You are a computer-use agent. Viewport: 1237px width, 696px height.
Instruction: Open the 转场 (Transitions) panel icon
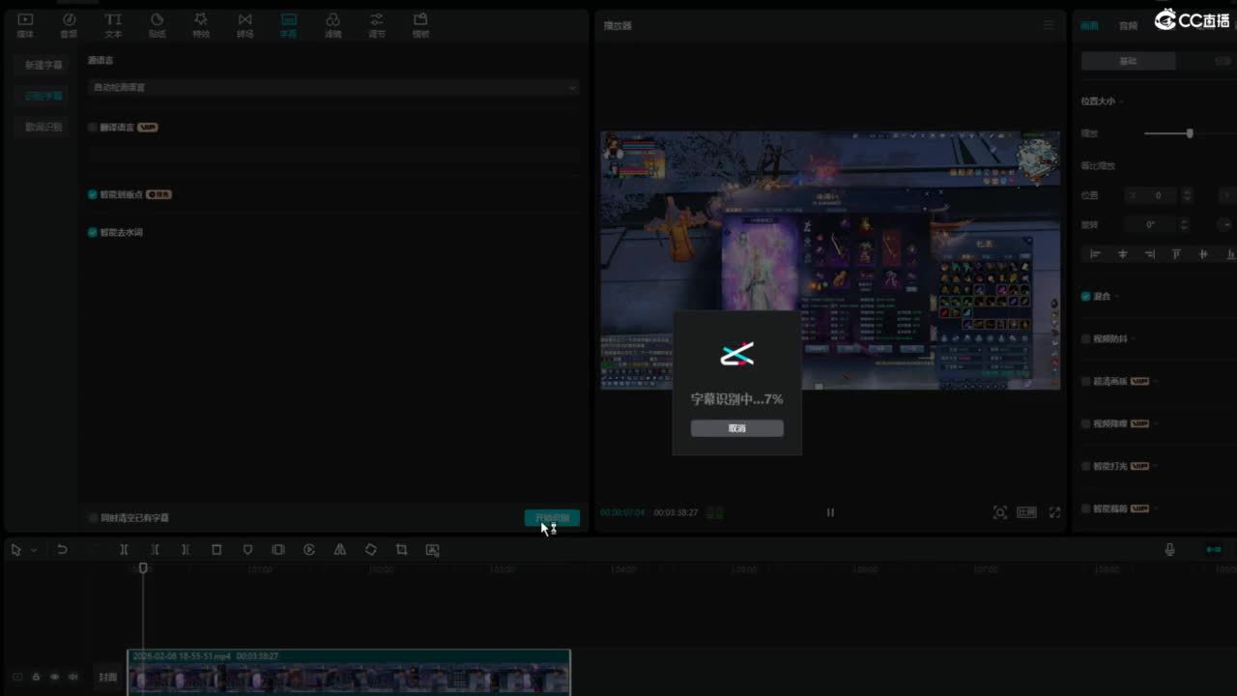click(x=245, y=25)
